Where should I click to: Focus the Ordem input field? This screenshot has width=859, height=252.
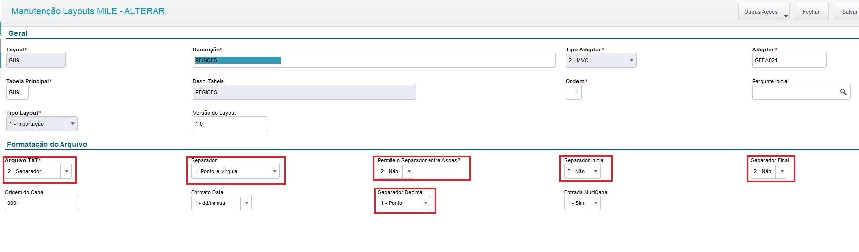point(574,92)
